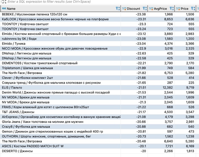Open the filter/sort icon in AvgPrice column
The image size is (199, 157).
(x=172, y=9)
